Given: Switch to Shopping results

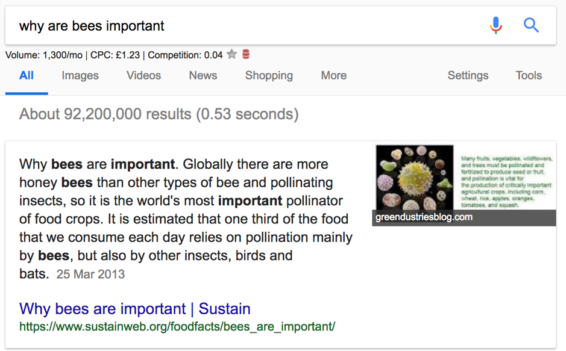Looking at the screenshot, I should pyautogui.click(x=269, y=75).
